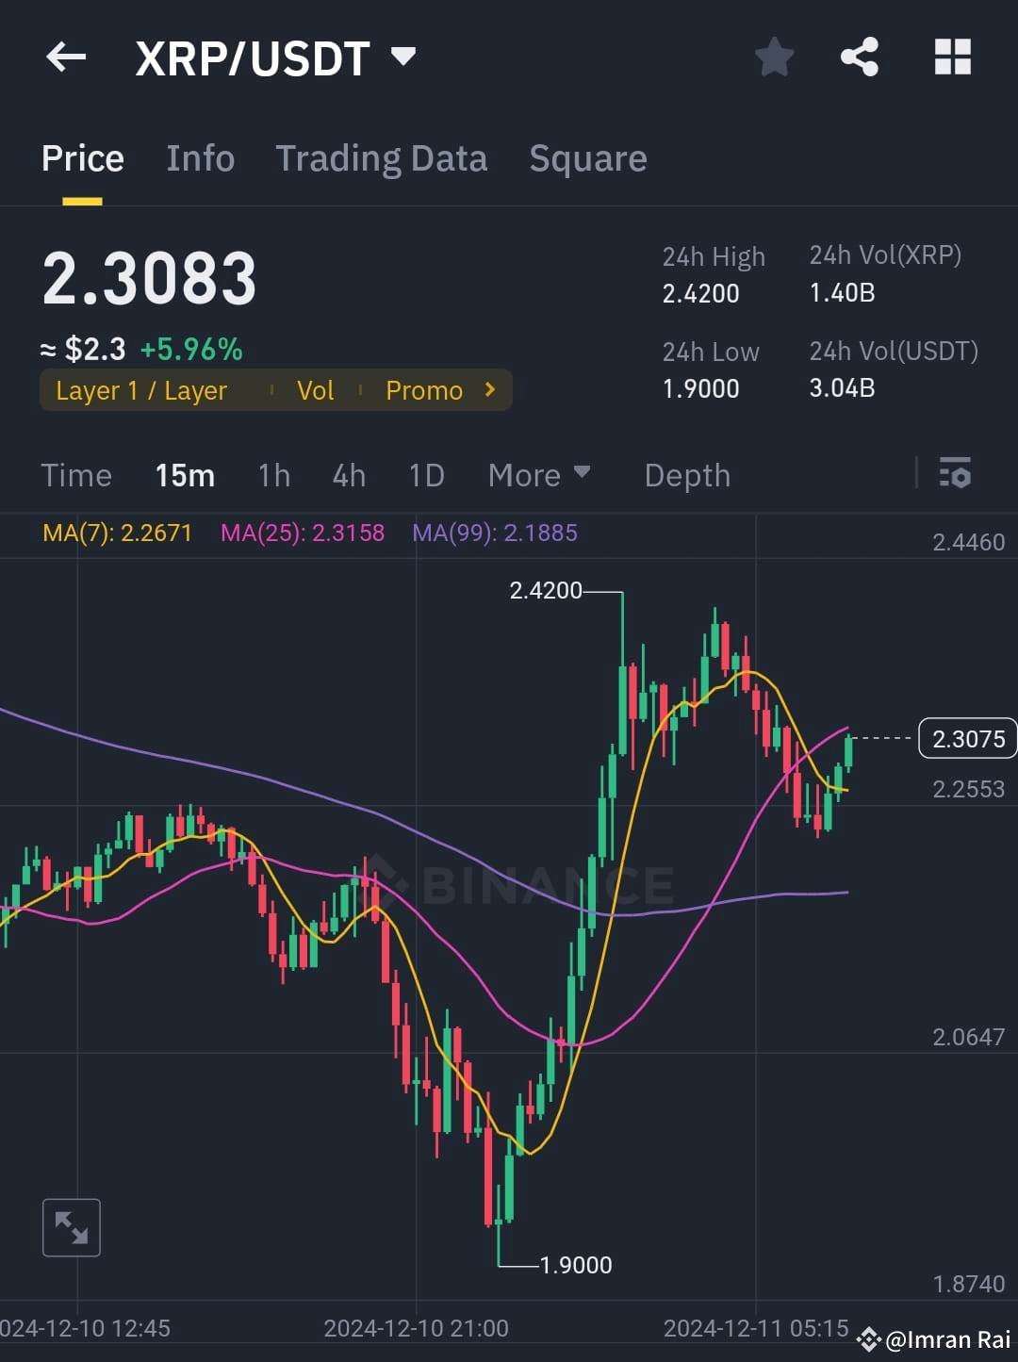The image size is (1018, 1362).
Task: Switch to the Square tab
Action: 587,157
